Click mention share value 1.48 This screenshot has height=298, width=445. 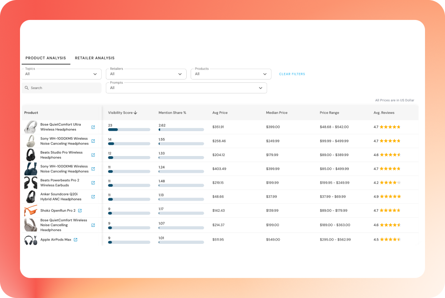pos(162,181)
